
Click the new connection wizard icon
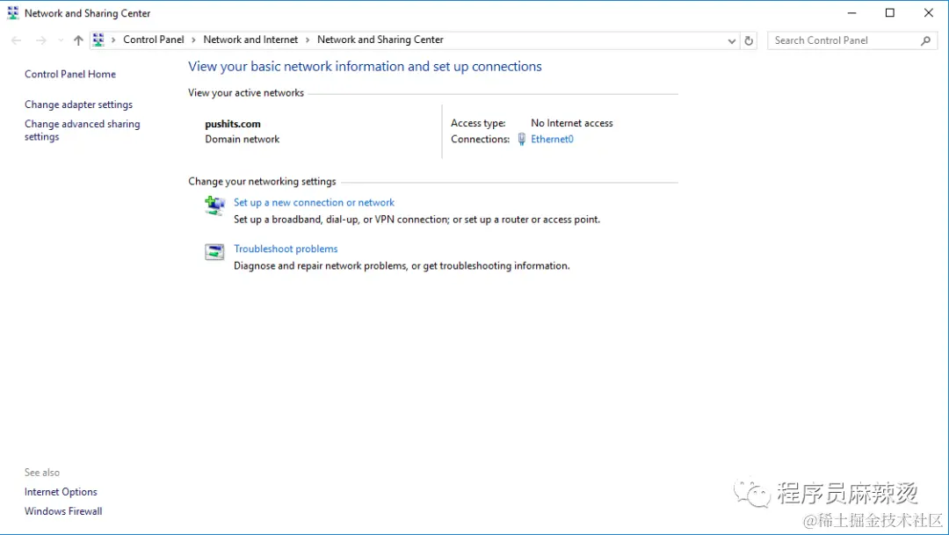point(214,206)
